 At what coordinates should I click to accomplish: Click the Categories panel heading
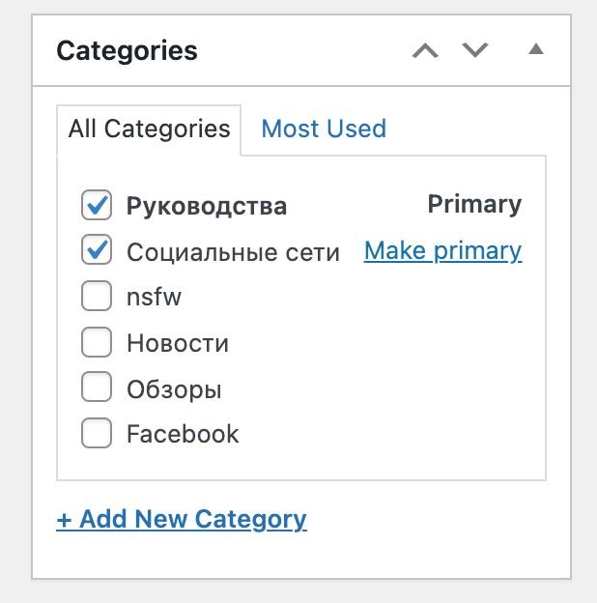(x=127, y=50)
